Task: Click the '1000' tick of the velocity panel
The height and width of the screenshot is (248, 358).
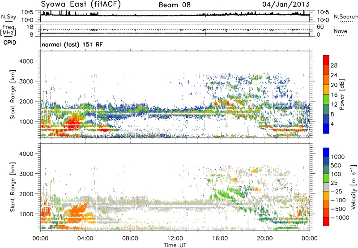Action: point(26,214)
